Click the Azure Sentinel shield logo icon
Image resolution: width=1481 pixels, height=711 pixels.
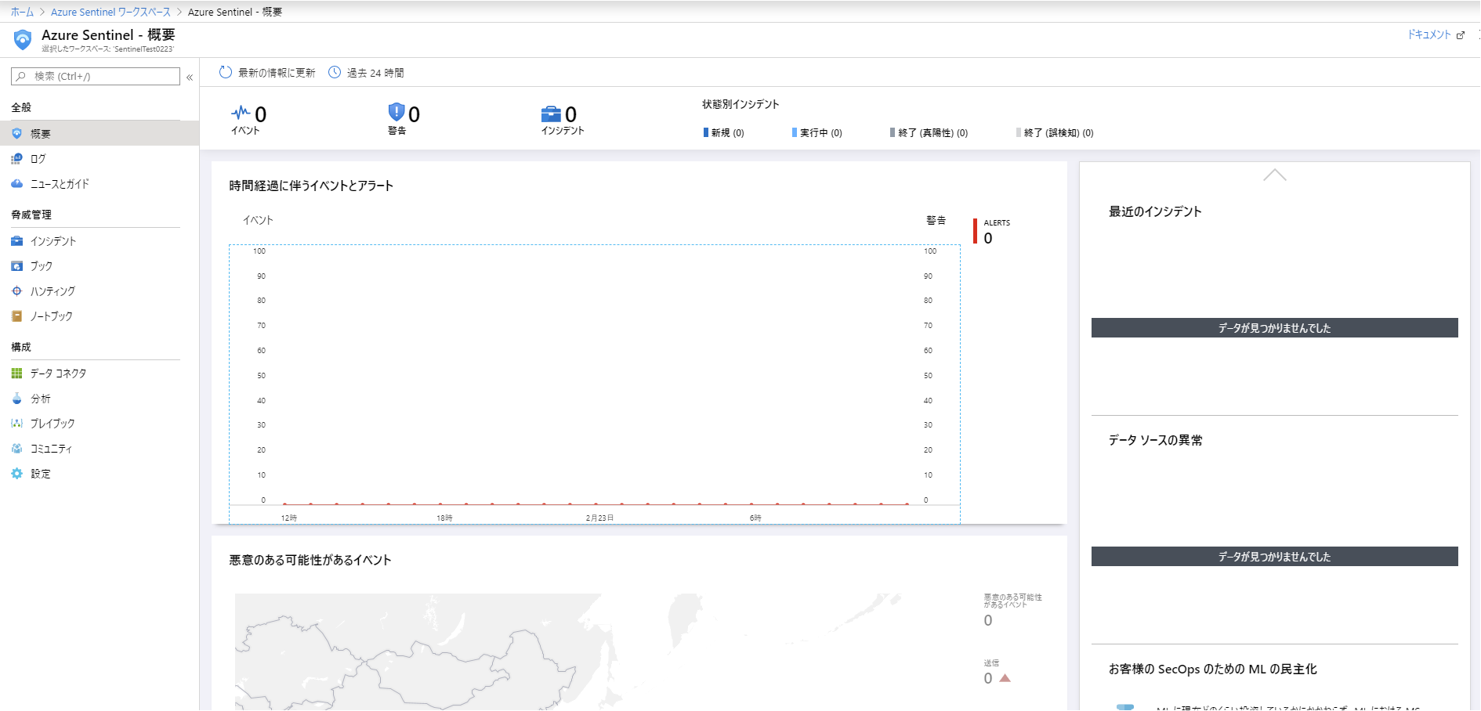pyautogui.click(x=23, y=39)
